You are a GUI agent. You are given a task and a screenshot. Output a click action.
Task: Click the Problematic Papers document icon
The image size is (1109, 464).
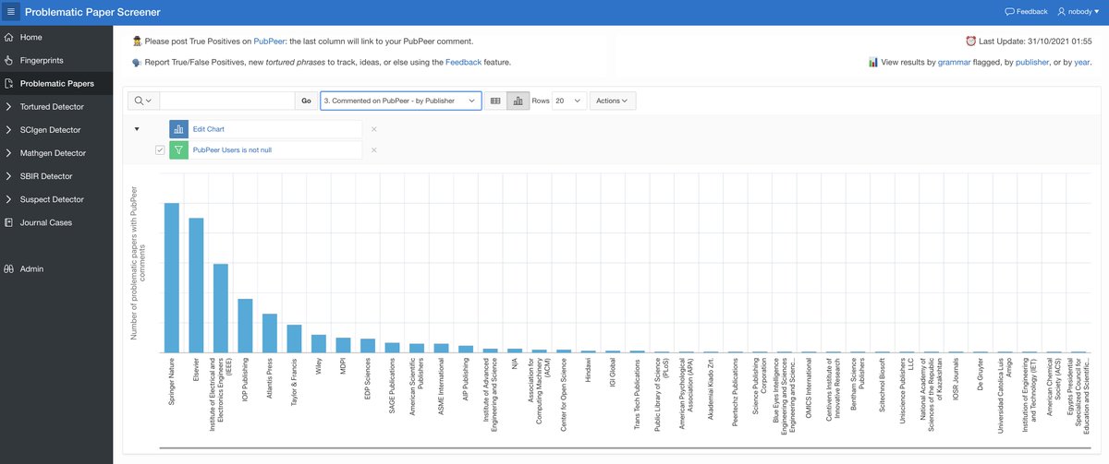pos(8,83)
